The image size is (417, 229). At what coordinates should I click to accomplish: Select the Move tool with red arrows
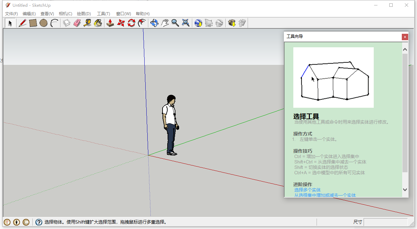pos(121,23)
